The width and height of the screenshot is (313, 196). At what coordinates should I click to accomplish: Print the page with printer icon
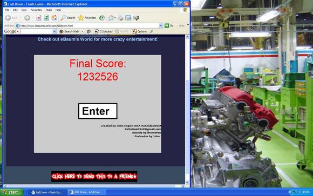(x=120, y=18)
